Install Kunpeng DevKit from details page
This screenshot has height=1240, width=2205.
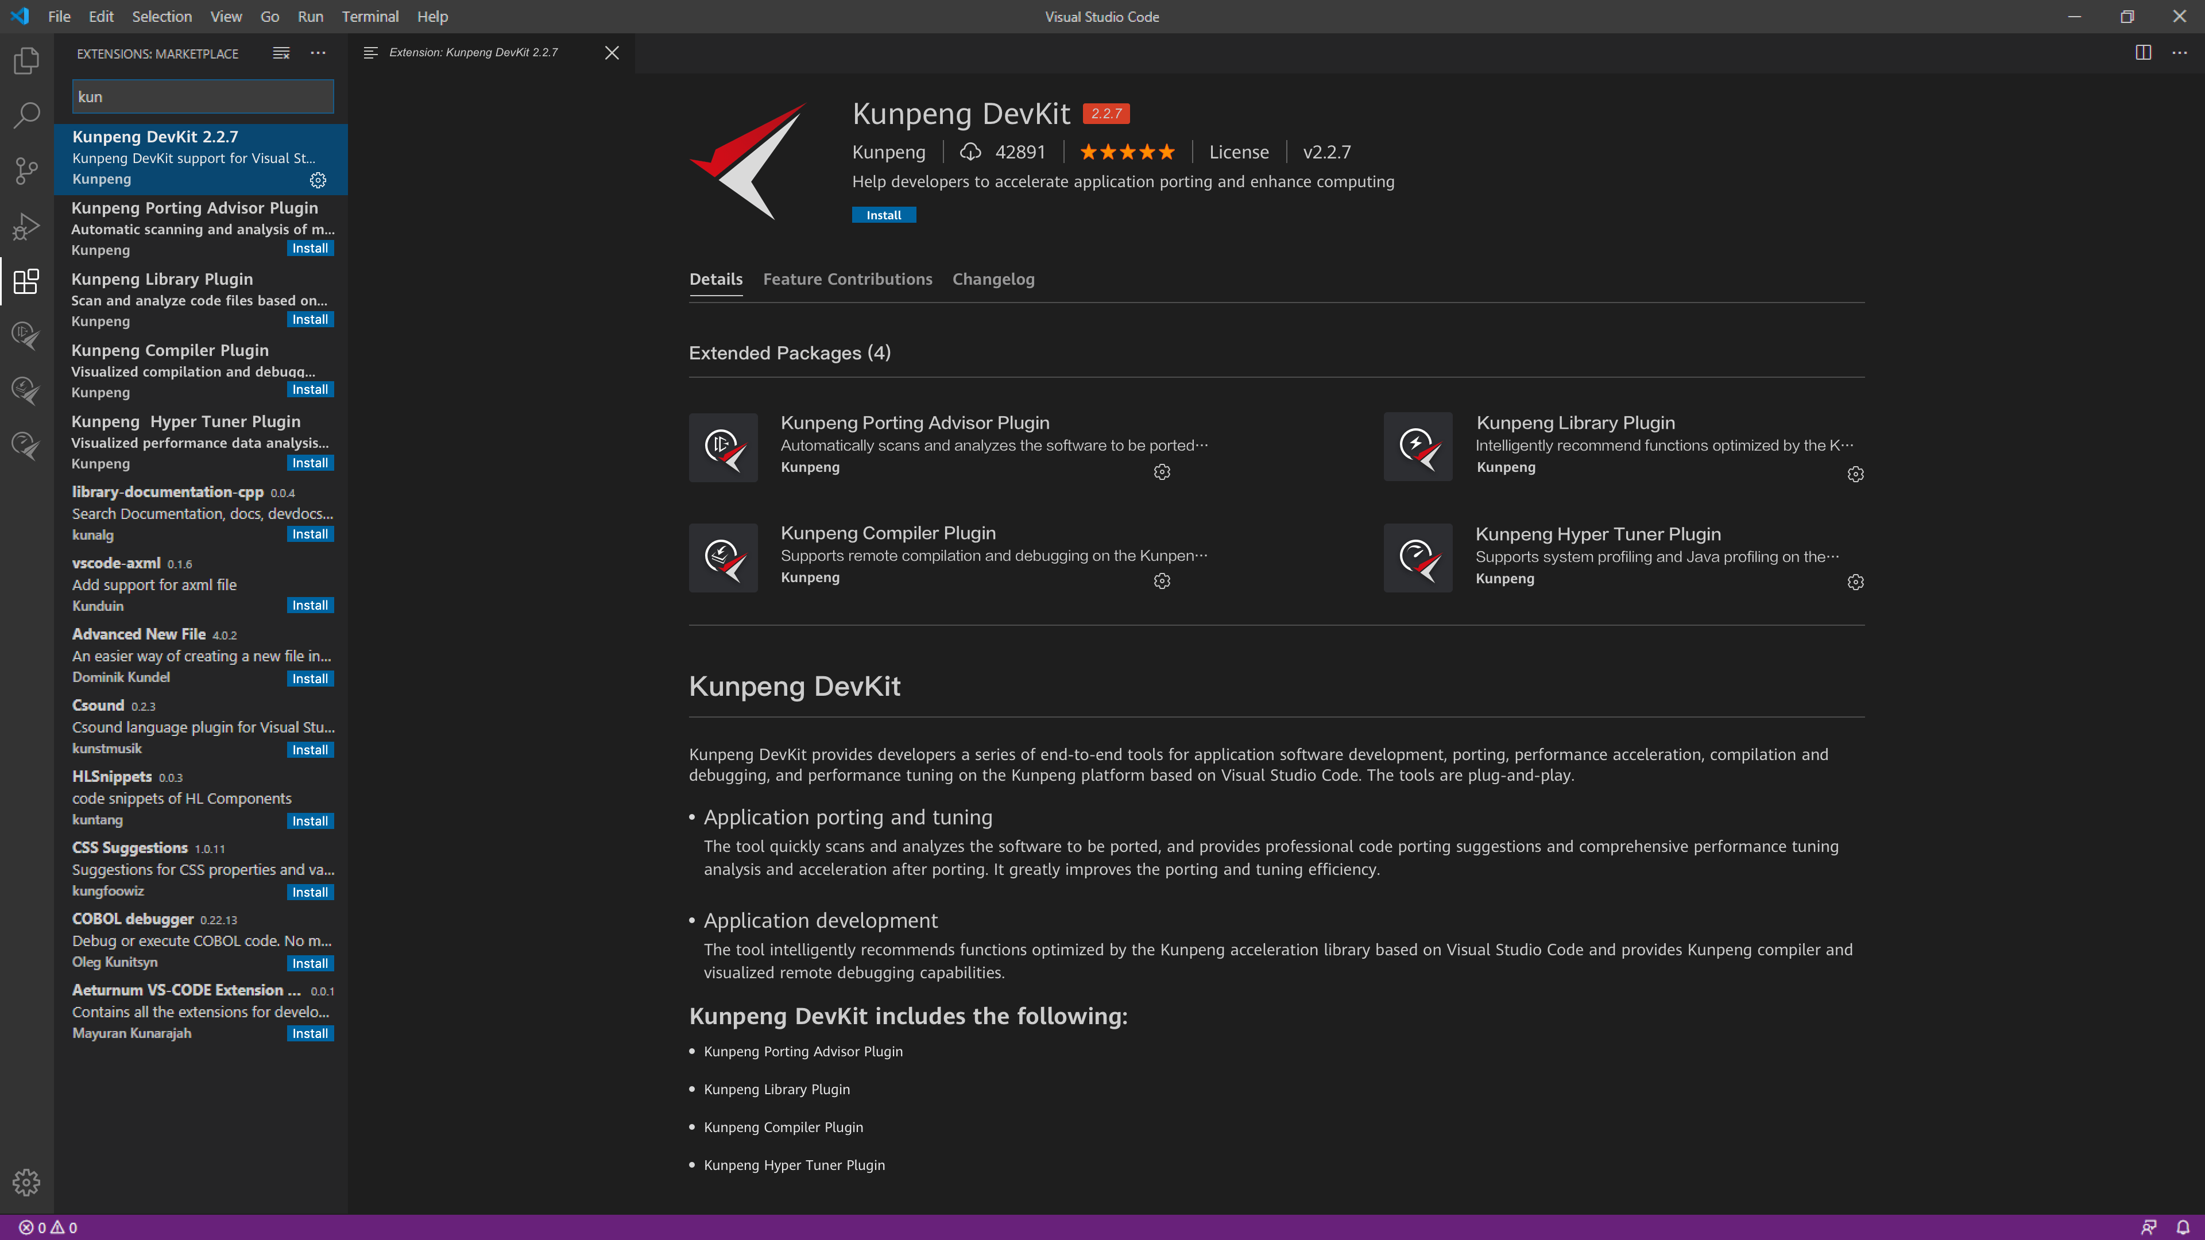pos(883,215)
